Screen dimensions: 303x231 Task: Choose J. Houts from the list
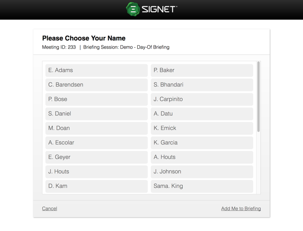pos(96,171)
